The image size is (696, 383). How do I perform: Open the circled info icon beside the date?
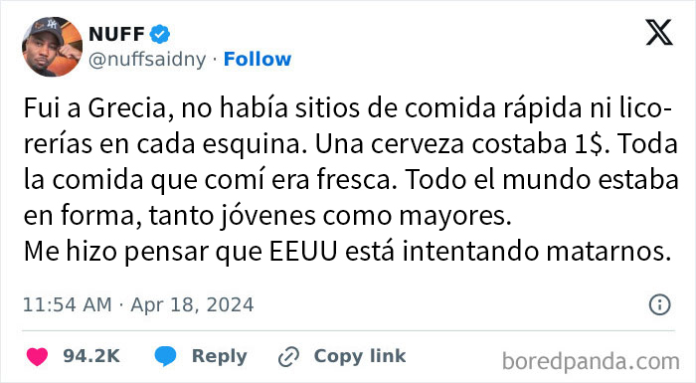pyautogui.click(x=660, y=304)
